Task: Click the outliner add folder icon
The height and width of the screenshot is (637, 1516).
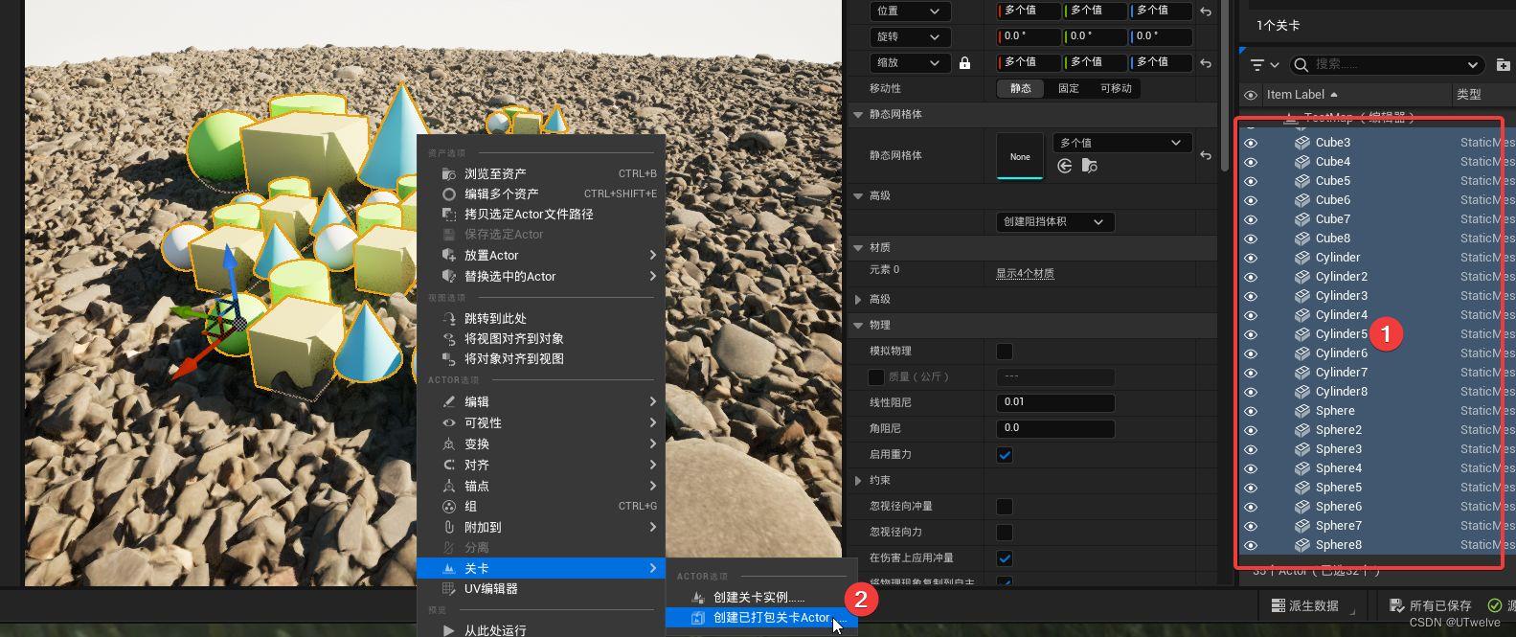Action: [1503, 64]
